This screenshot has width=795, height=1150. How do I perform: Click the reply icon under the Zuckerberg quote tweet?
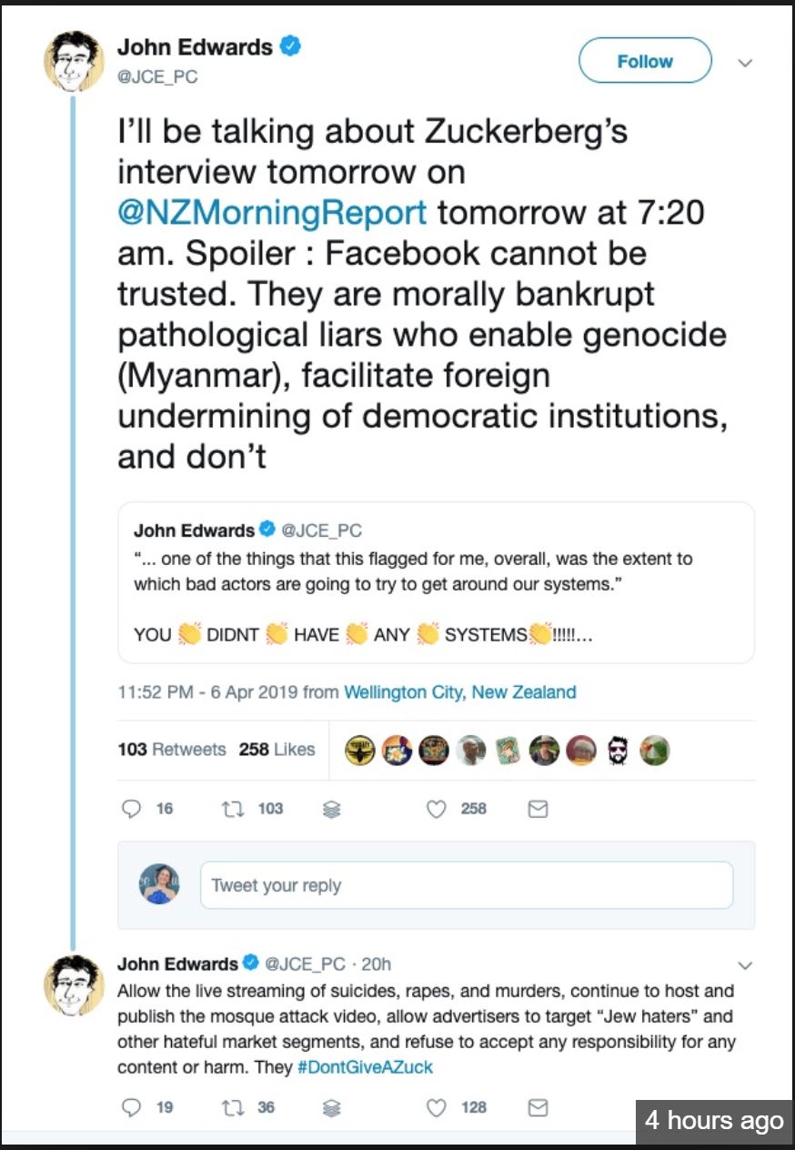pyautogui.click(x=130, y=808)
